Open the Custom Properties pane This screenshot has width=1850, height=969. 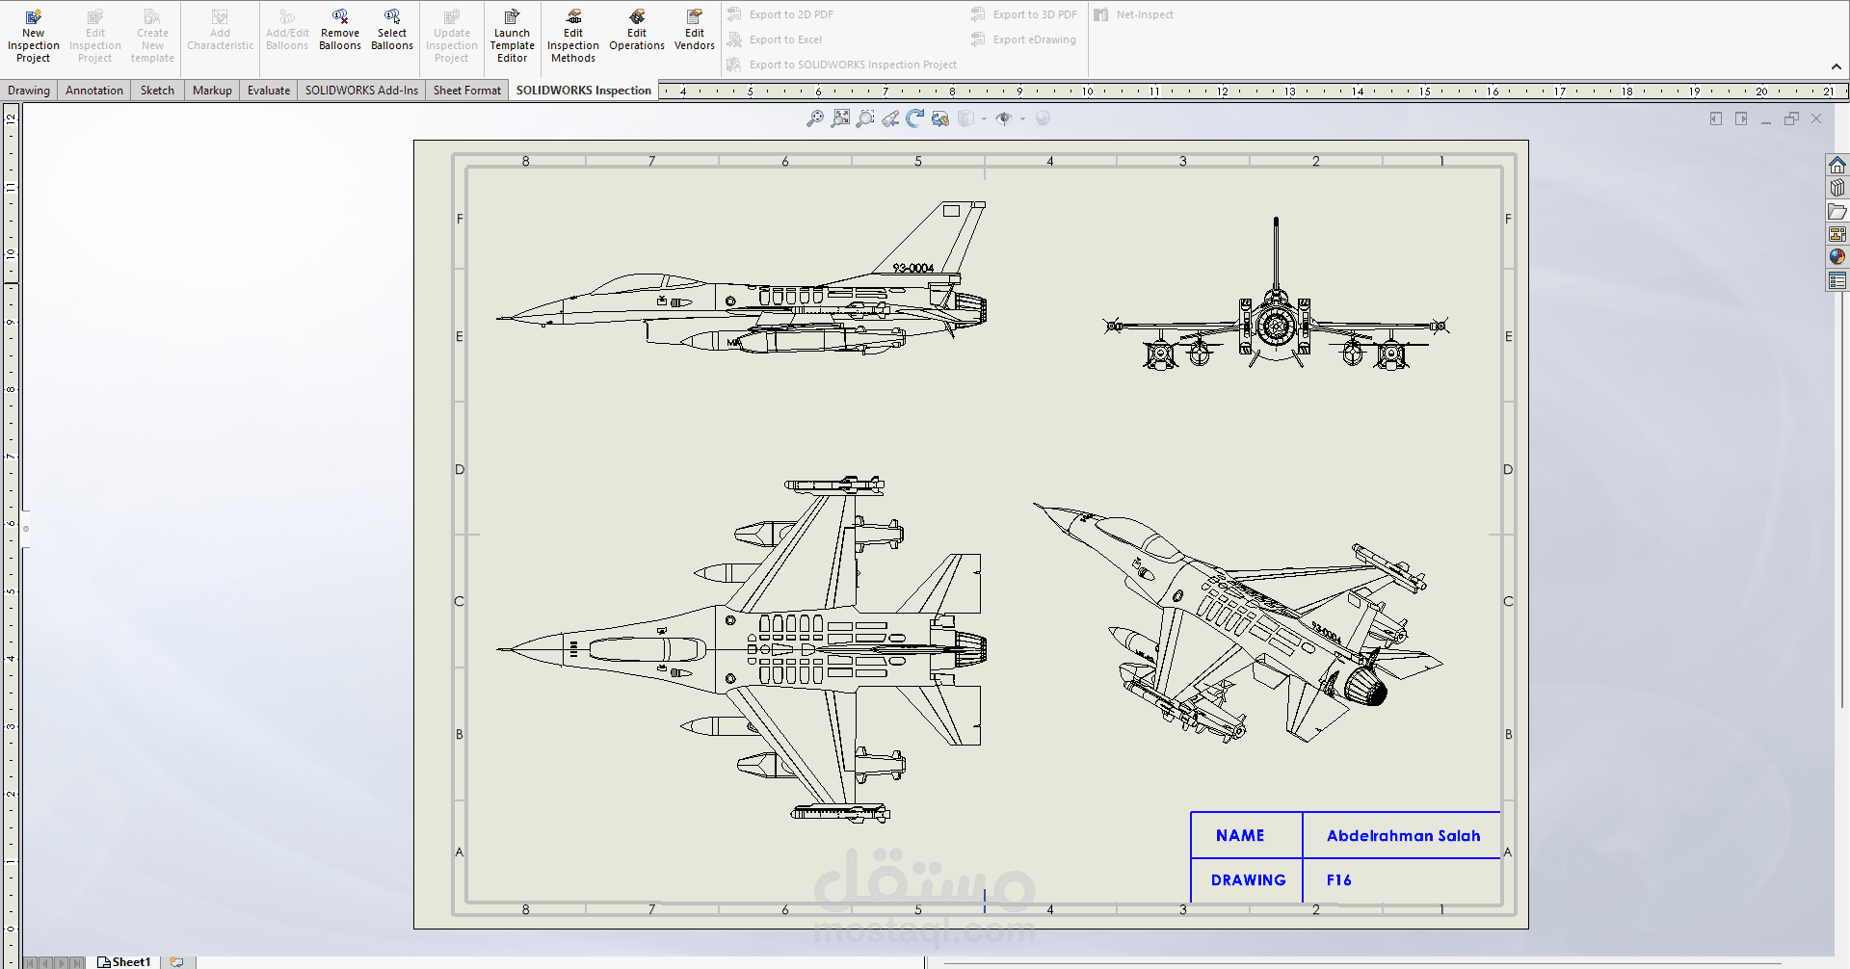click(1837, 280)
